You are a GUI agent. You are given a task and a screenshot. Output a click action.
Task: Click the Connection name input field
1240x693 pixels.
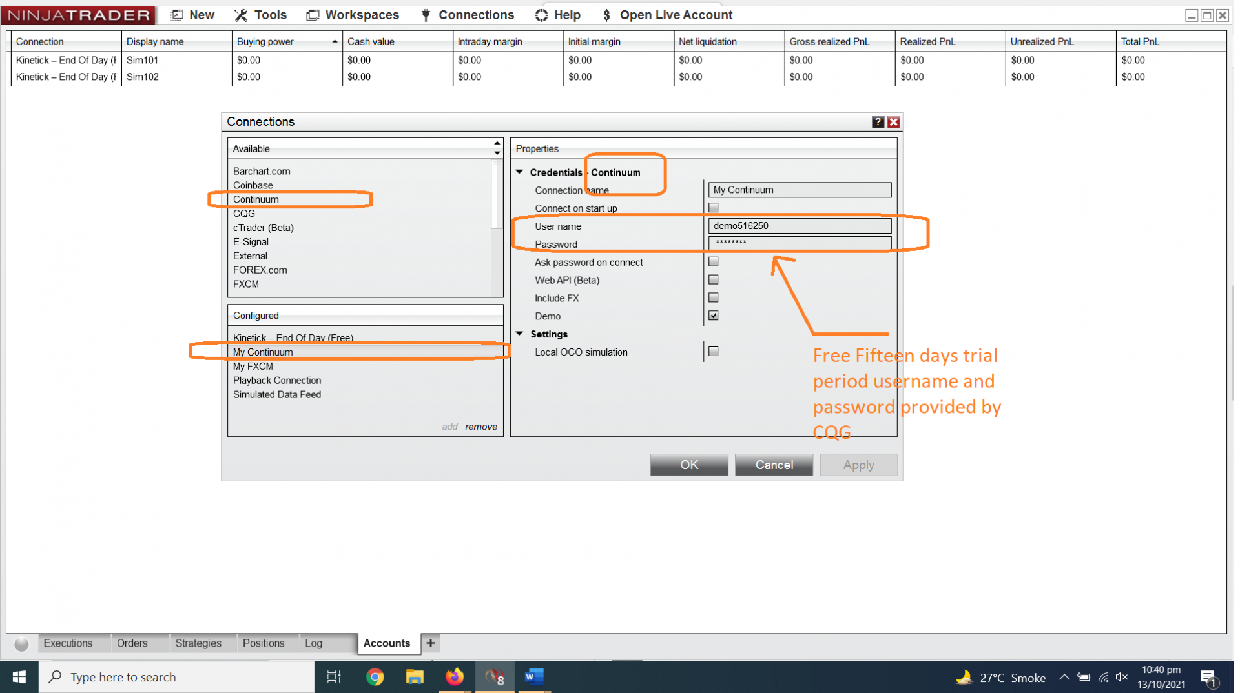point(800,190)
